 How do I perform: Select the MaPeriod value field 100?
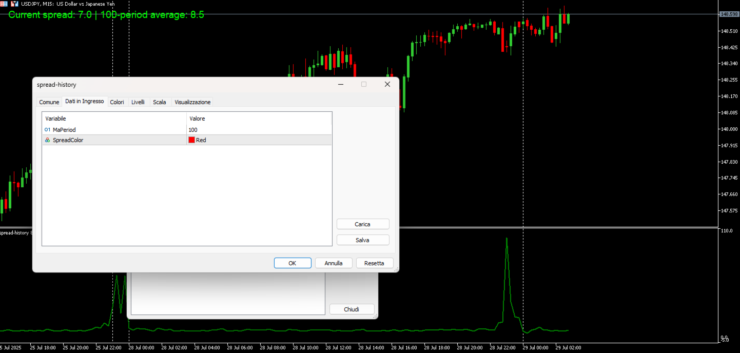click(259, 130)
